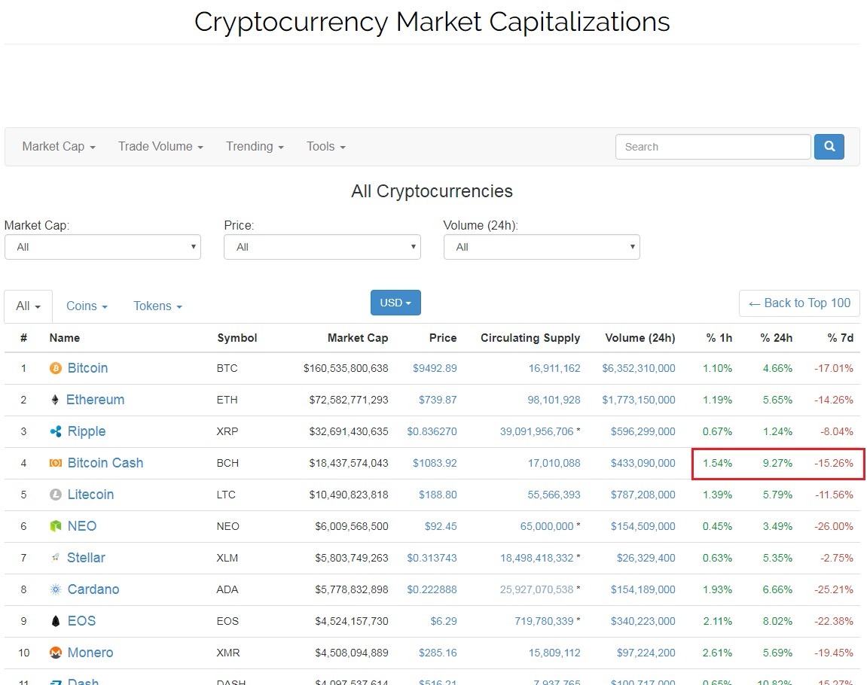Click the BCH symbol cell
This screenshot has height=685, width=867.
pyautogui.click(x=227, y=463)
